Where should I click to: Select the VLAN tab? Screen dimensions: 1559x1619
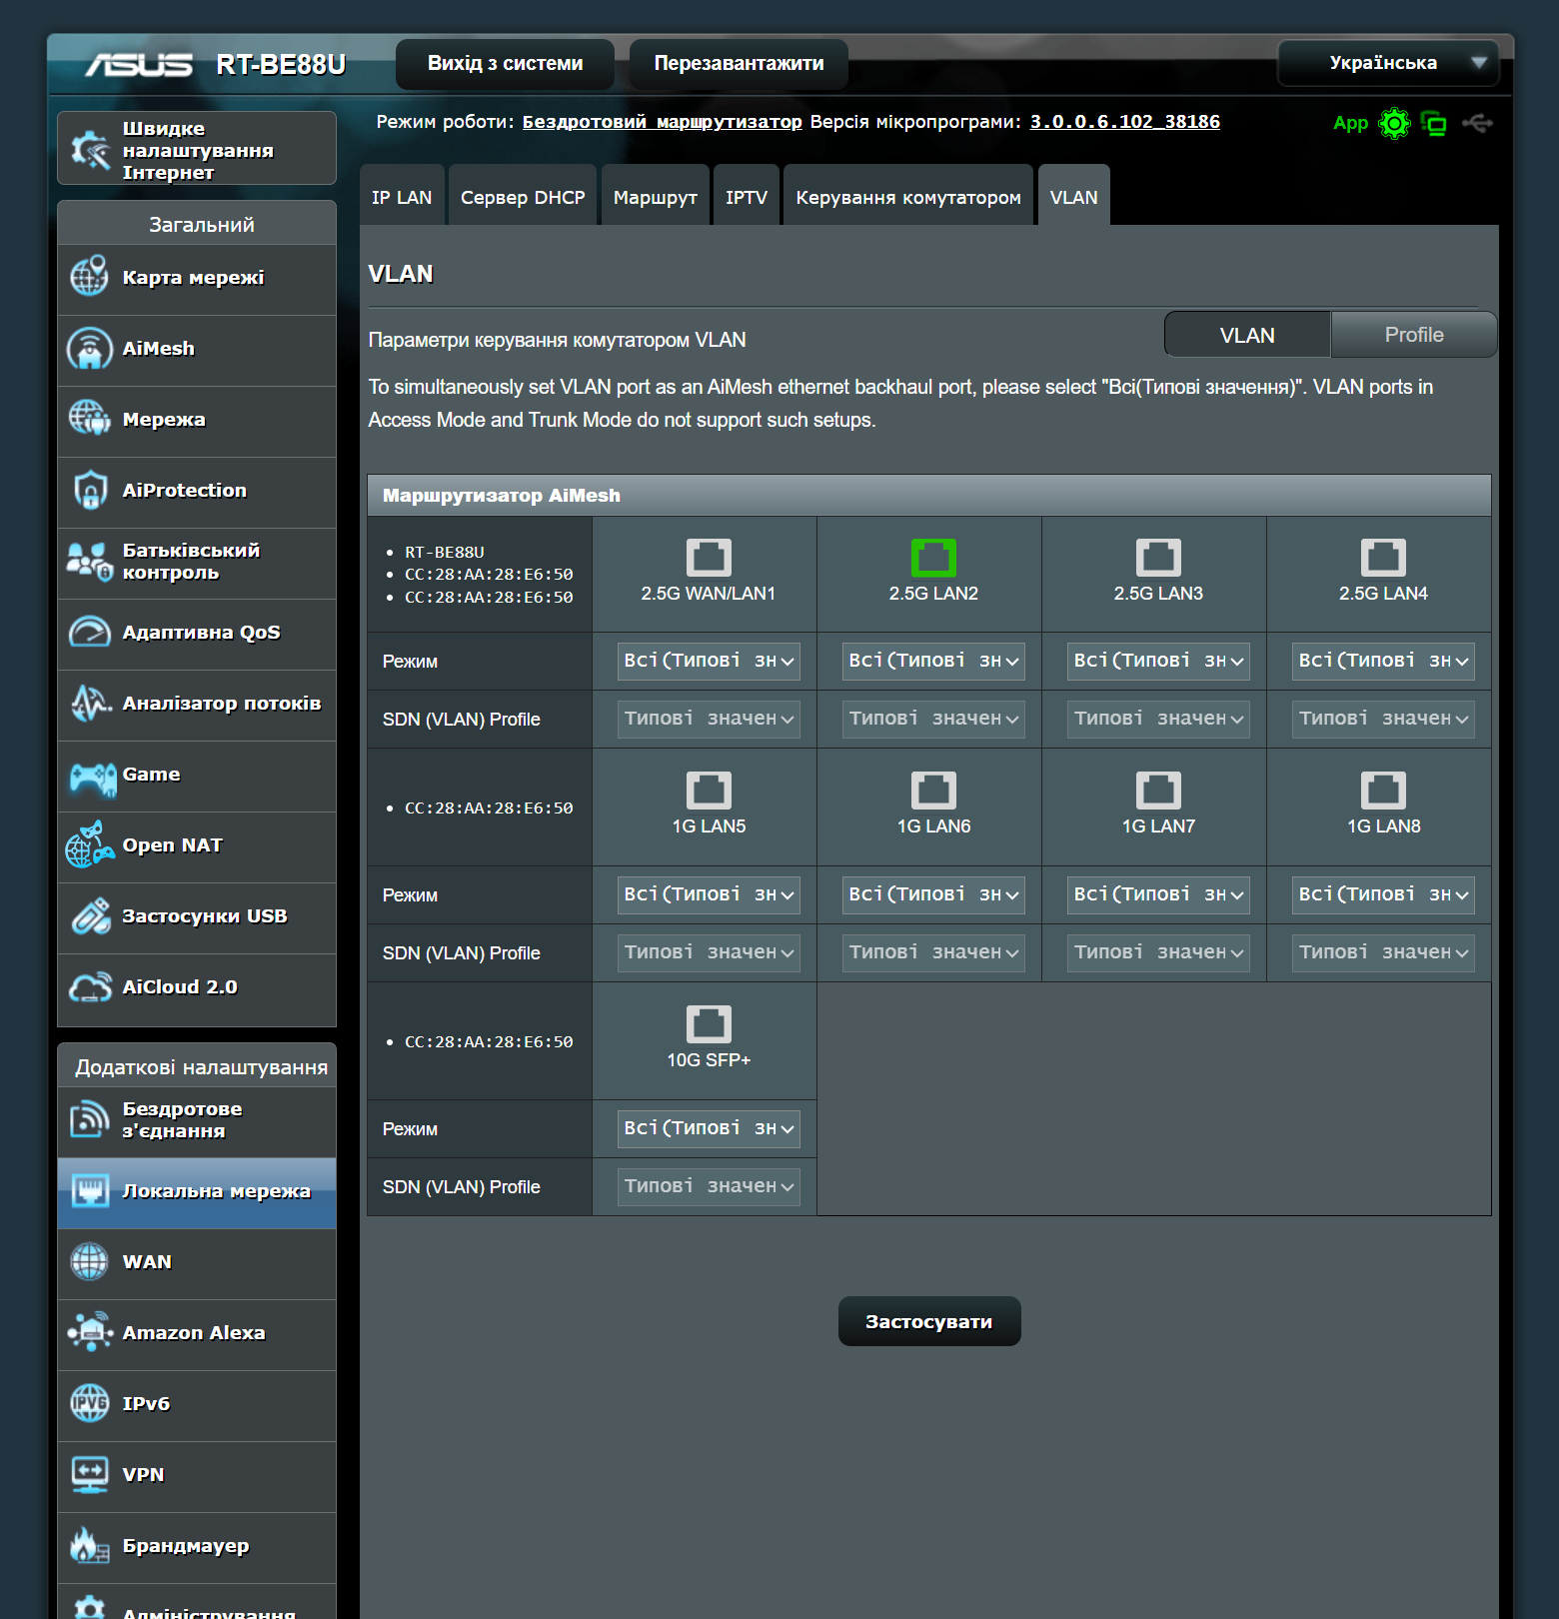pyautogui.click(x=1074, y=196)
